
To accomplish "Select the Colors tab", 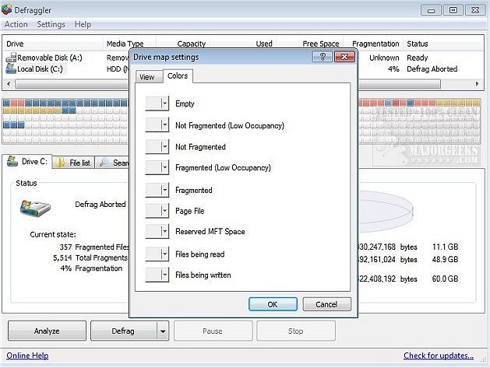I will [x=178, y=75].
